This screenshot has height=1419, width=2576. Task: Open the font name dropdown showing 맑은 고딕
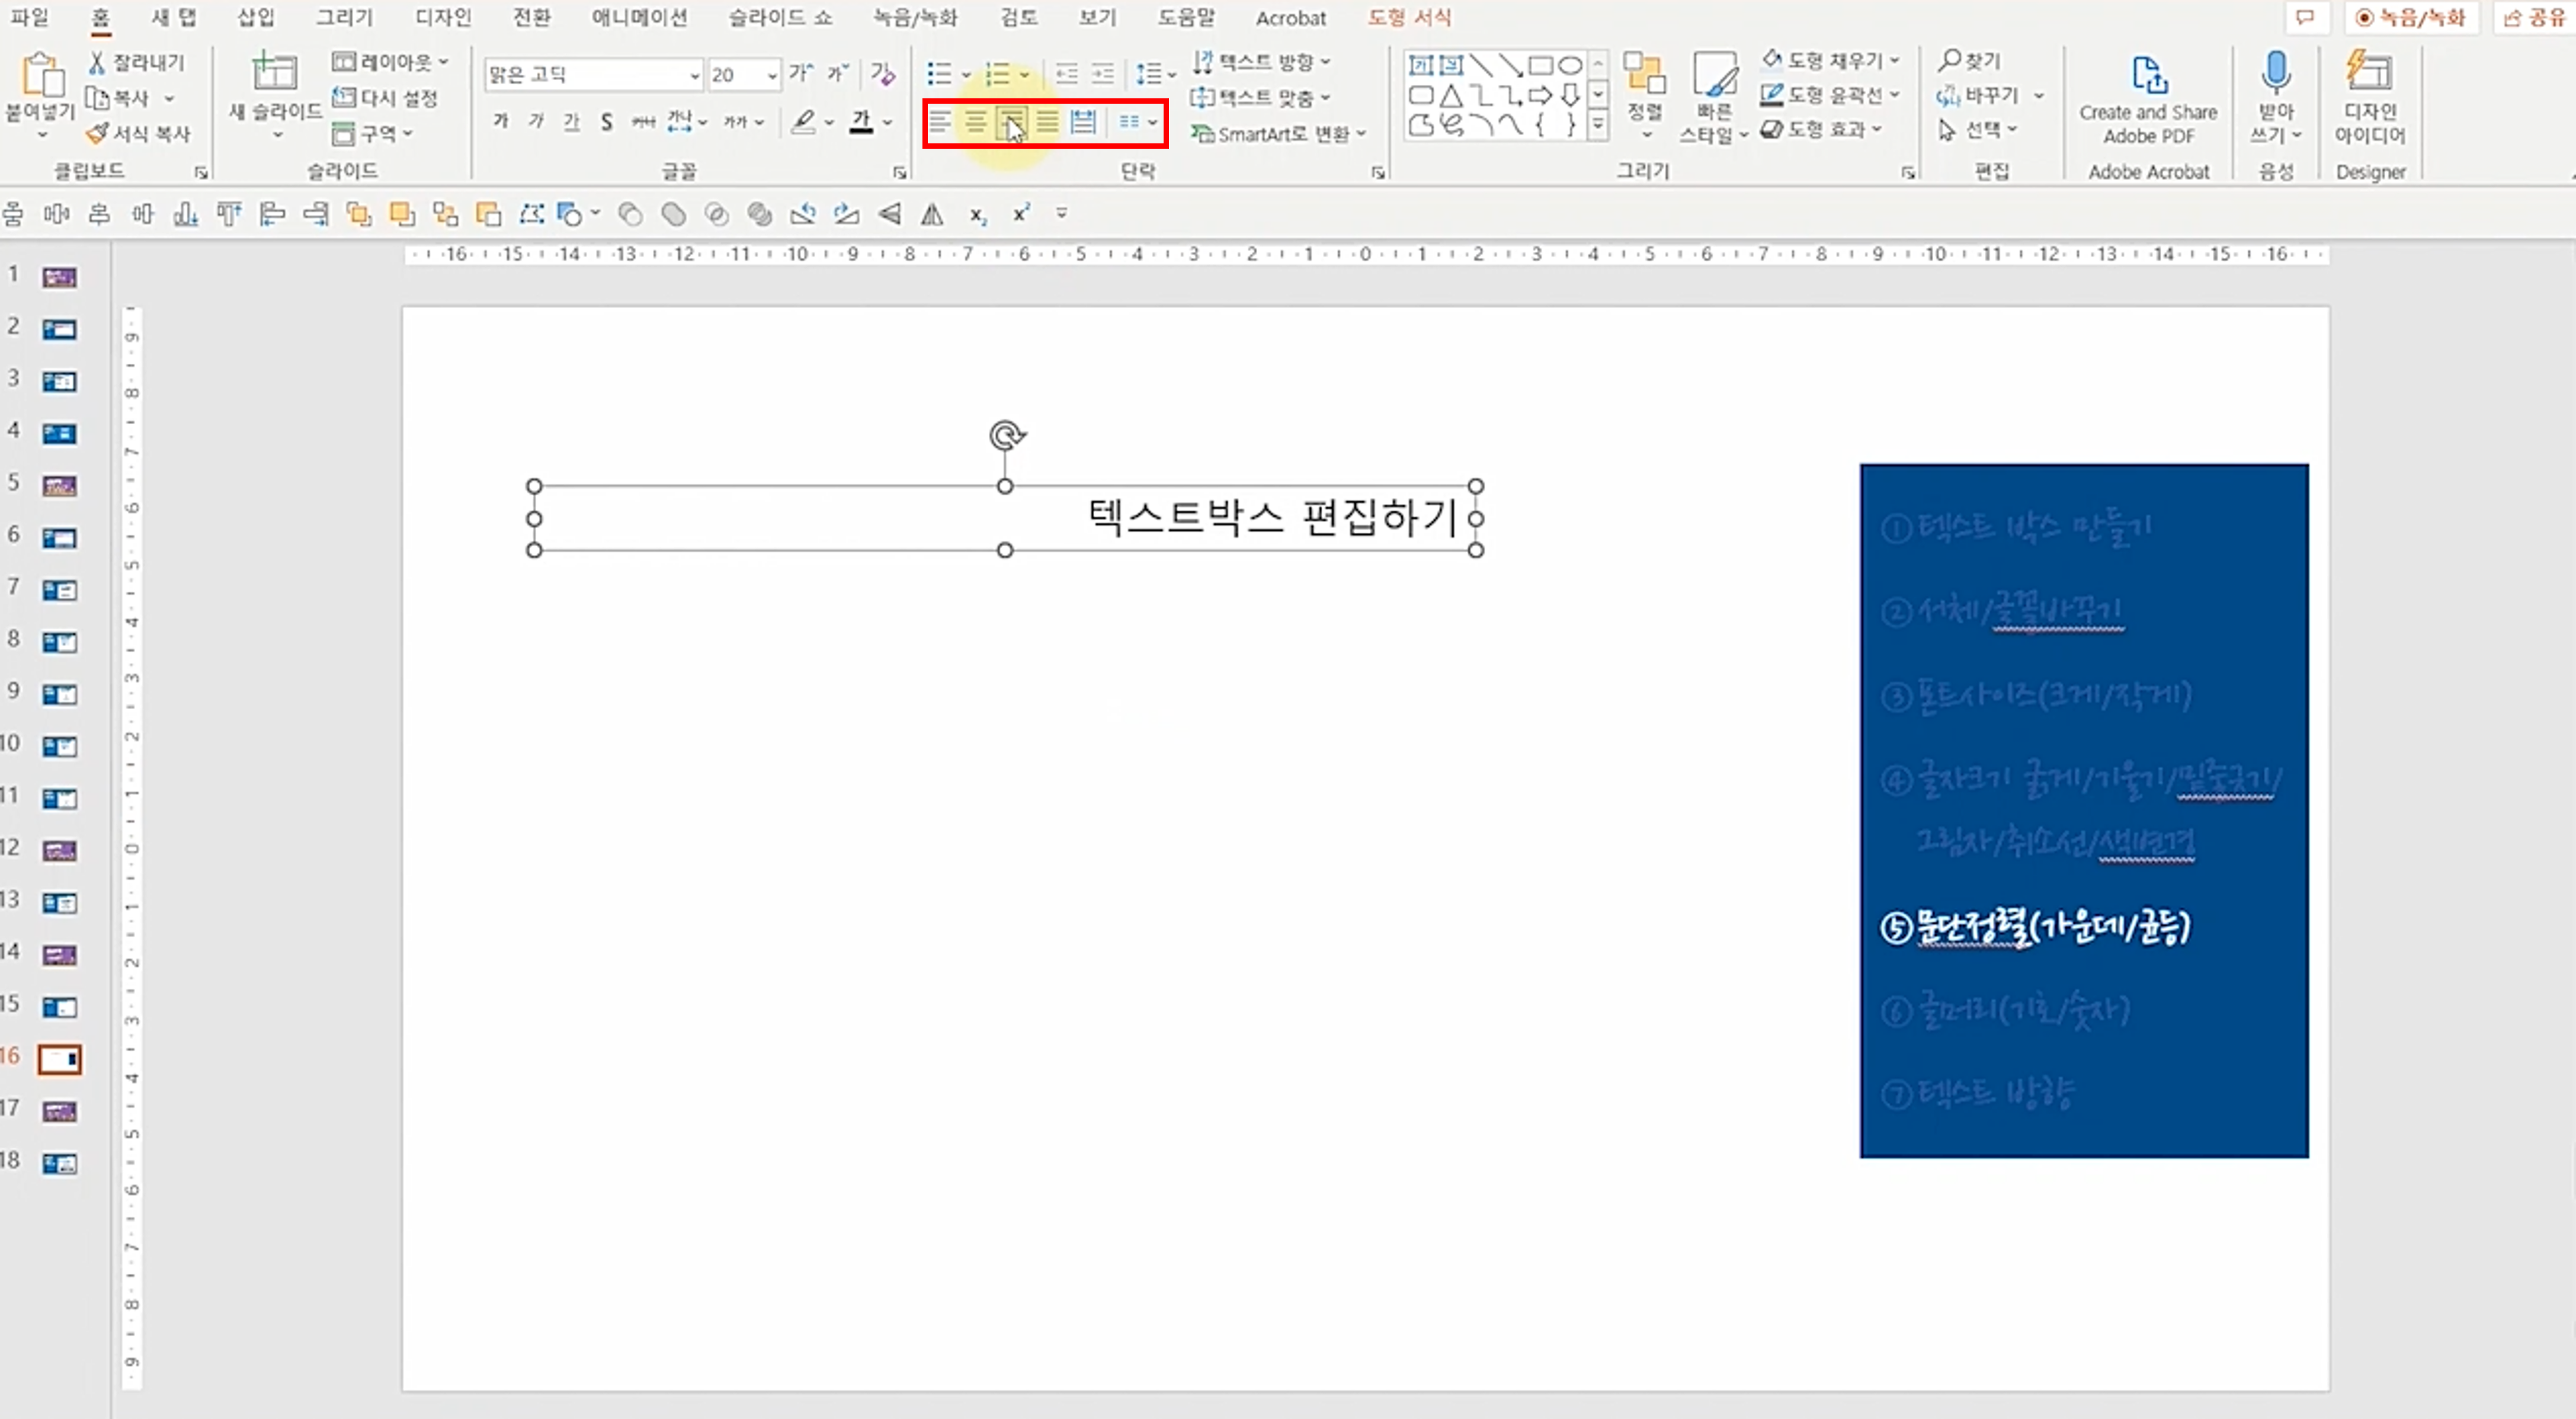pyautogui.click(x=696, y=74)
